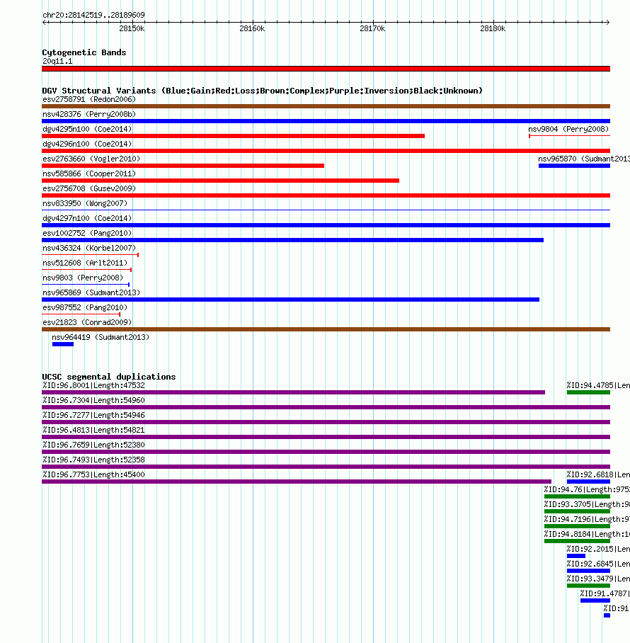This screenshot has height=643, width=630.
Task: Click the %ID:92.6818 duplication label
Action: point(598,474)
